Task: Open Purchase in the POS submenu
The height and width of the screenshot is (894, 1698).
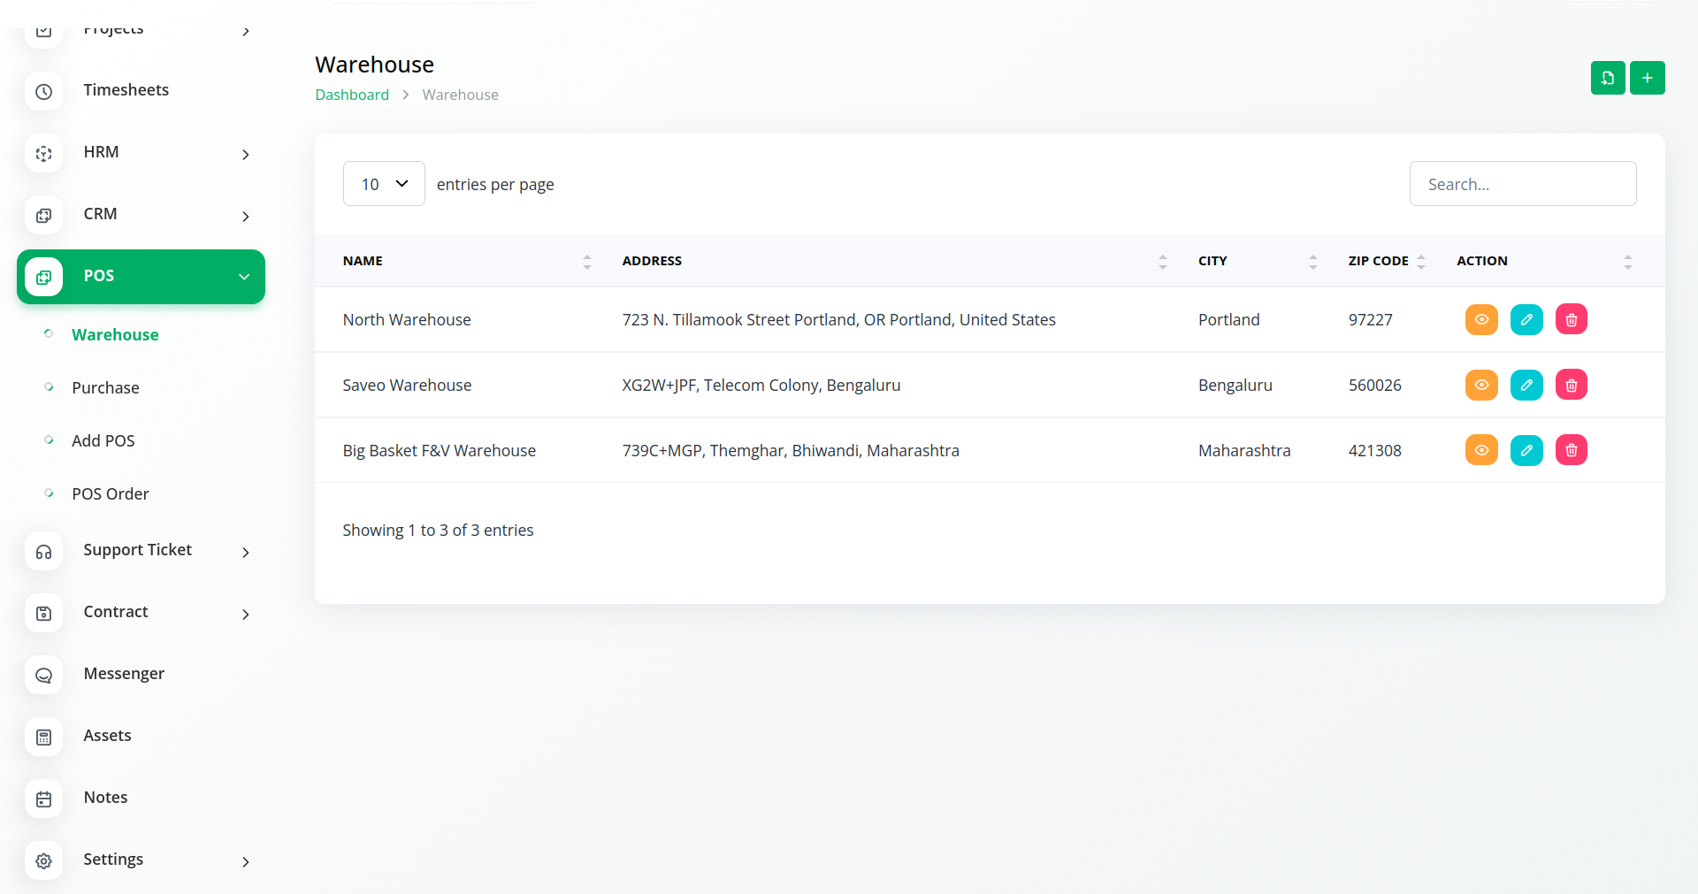Action: coord(105,387)
